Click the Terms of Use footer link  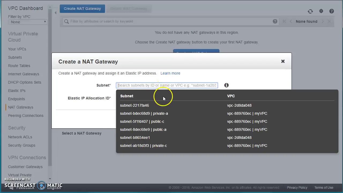[324, 188]
